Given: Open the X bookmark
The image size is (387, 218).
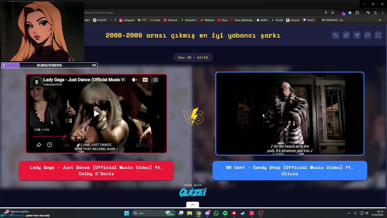Looking at the screenshot, I should 113,20.
